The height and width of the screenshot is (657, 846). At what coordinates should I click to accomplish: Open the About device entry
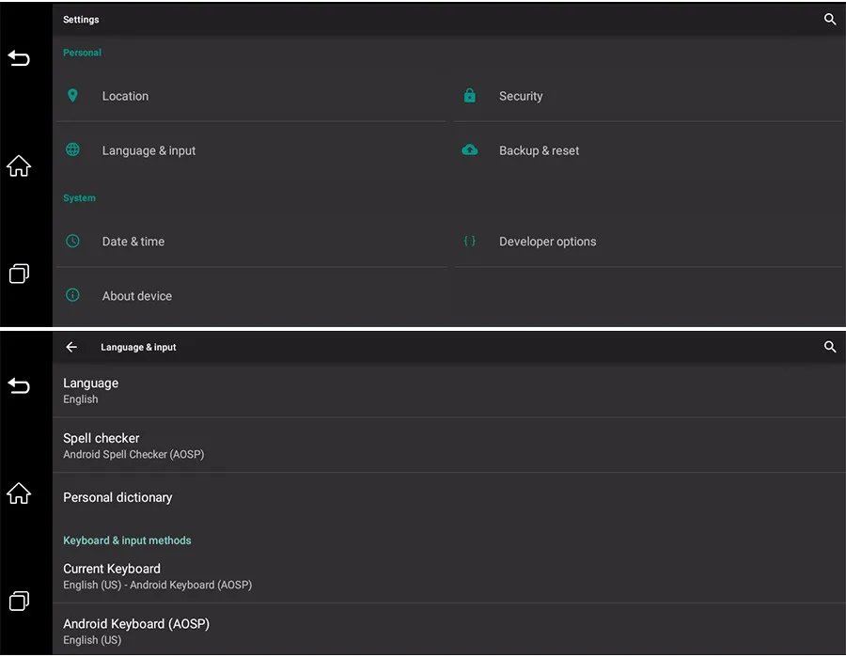point(137,296)
